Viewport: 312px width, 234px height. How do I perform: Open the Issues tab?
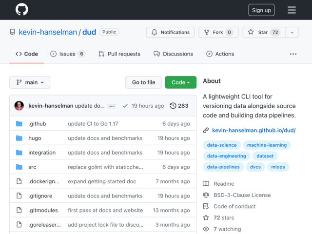pyautogui.click(x=68, y=54)
